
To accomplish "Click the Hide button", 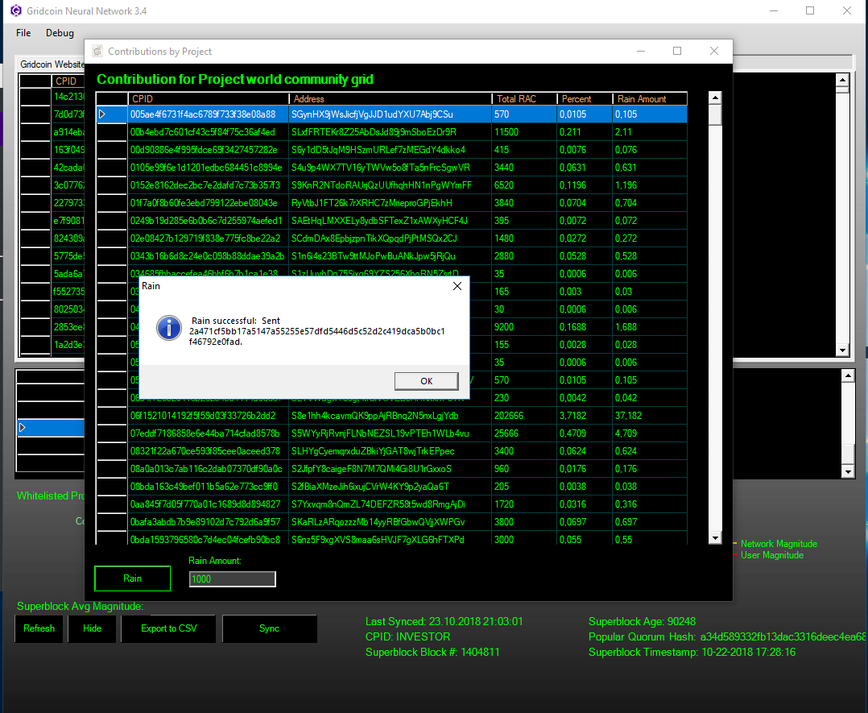I will point(92,628).
